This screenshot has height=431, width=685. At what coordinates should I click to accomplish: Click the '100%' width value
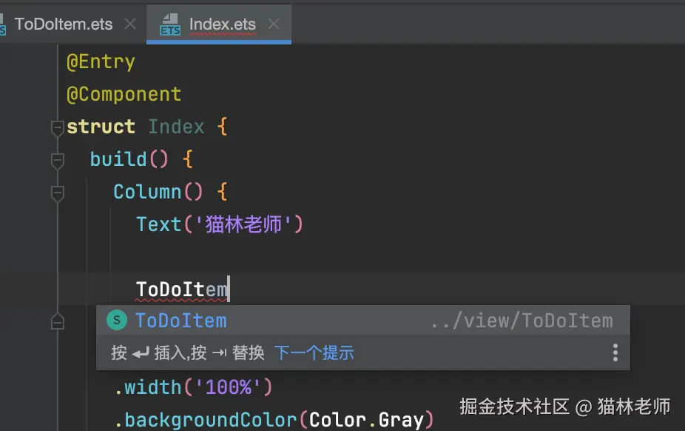[x=229, y=387]
